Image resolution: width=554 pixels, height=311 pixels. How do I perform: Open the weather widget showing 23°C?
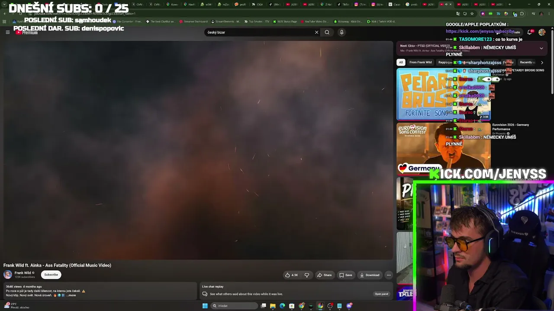point(16,305)
